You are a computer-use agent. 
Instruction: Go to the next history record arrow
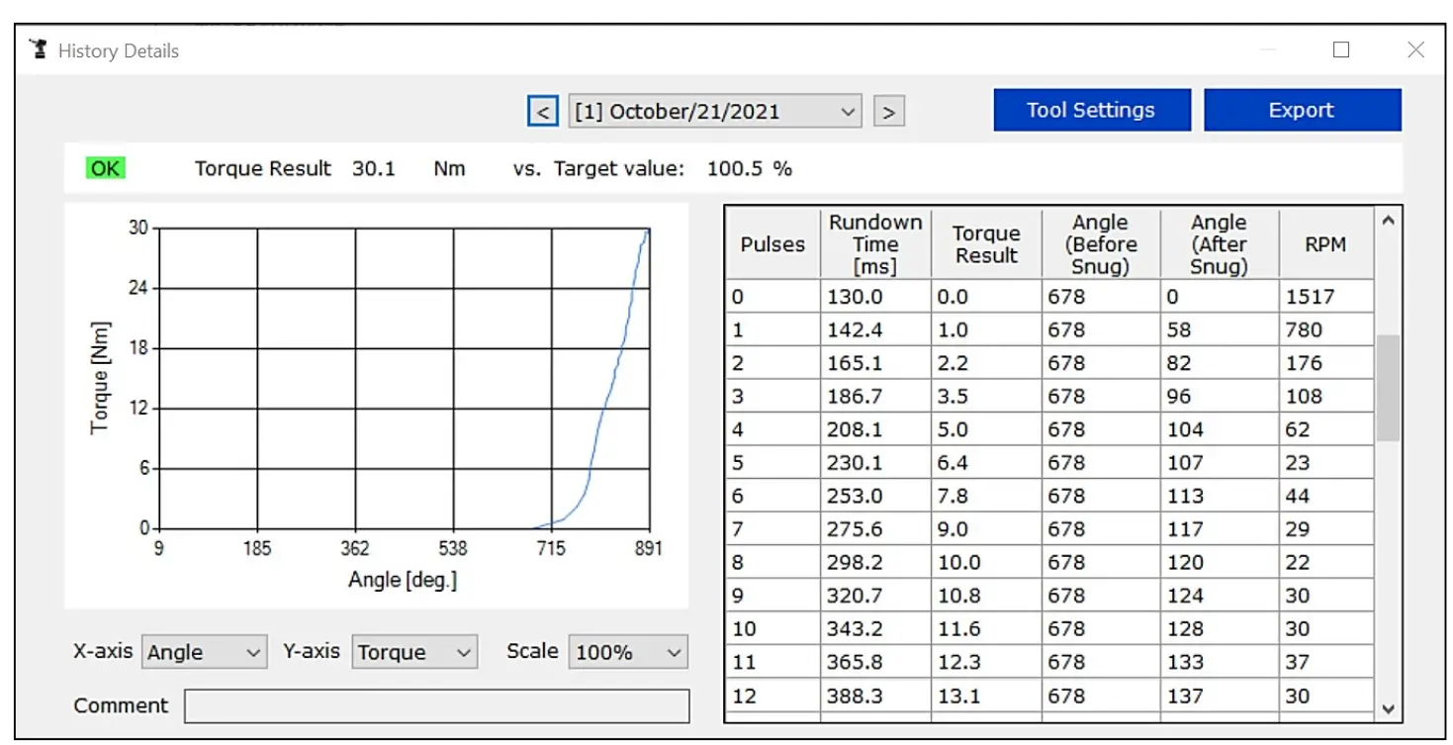(x=889, y=112)
